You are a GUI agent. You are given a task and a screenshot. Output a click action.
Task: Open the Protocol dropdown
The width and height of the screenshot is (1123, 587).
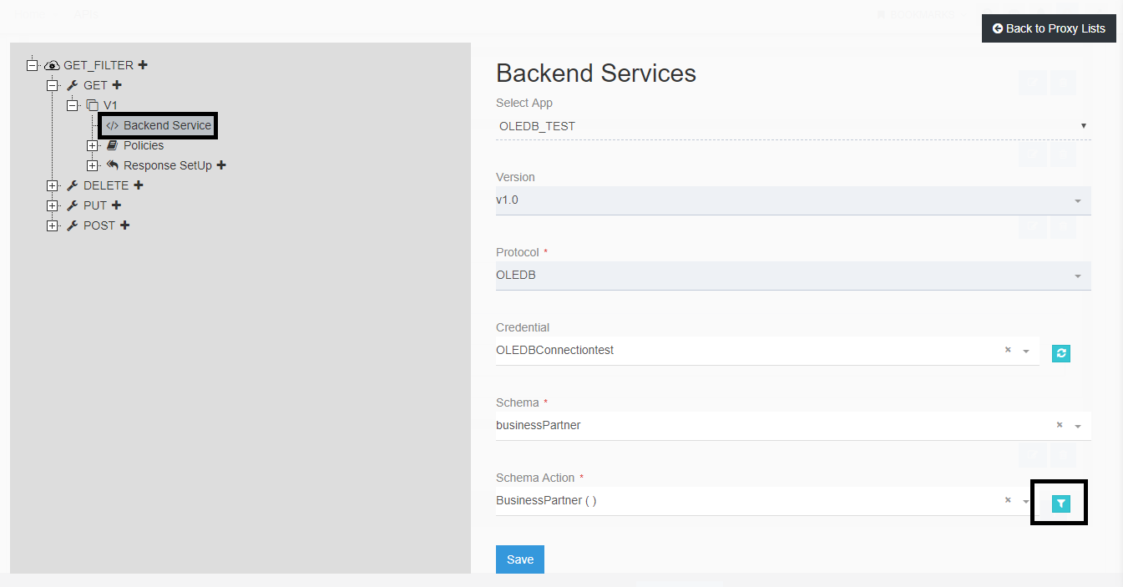click(x=792, y=276)
